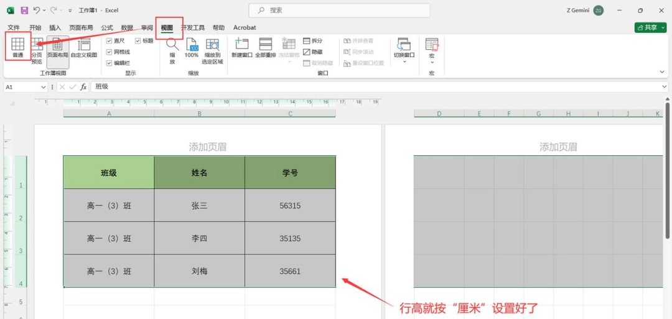672x319 pixels.
Task: Toggle the Headings (标题) checkbox
Action: pos(138,40)
